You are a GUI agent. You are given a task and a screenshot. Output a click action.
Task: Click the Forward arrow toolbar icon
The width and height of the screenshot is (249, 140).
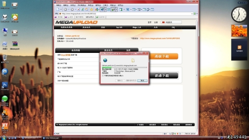click(72, 10)
